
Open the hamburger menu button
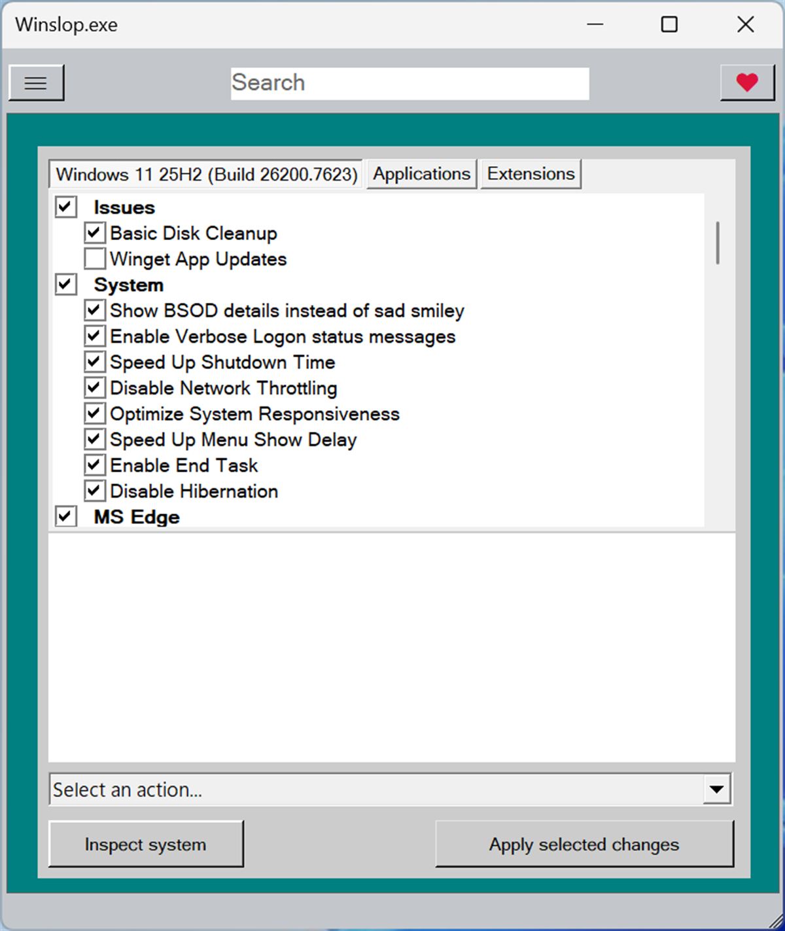coord(36,83)
